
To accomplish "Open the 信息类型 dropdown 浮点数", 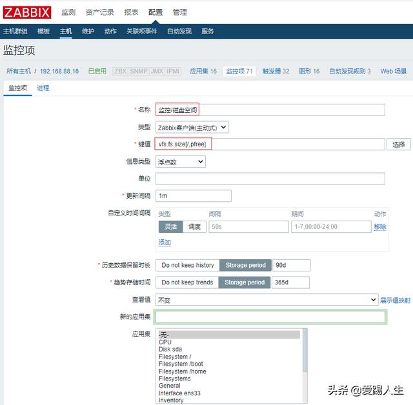I will (181, 162).
